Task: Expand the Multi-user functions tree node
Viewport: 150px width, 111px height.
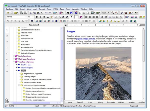Action: pos(14,59)
